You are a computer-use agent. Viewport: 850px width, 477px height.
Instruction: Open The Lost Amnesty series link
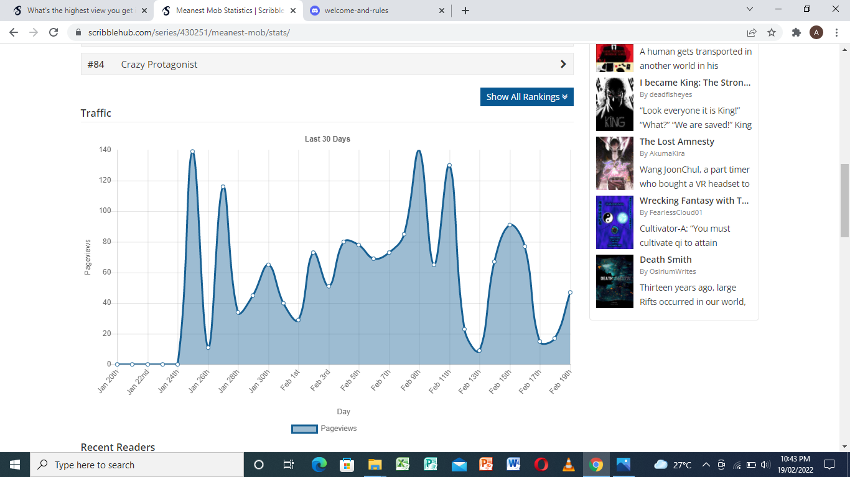tap(676, 142)
